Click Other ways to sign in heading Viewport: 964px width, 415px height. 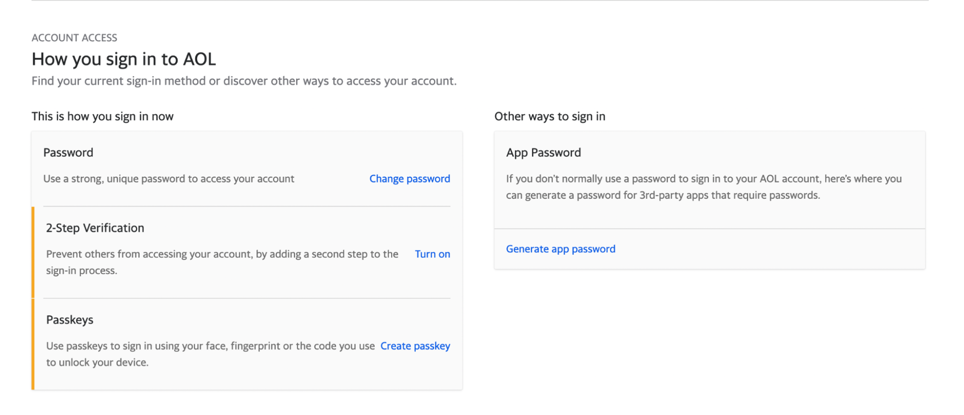(549, 116)
